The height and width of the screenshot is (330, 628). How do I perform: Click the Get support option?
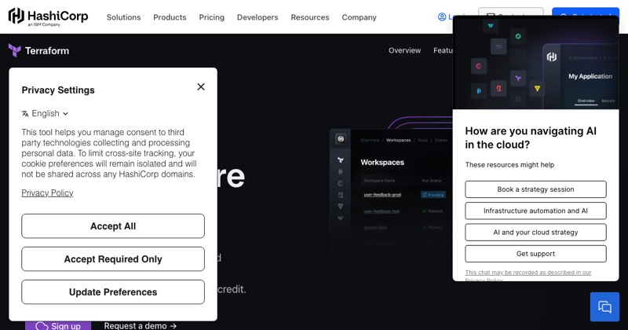535,254
